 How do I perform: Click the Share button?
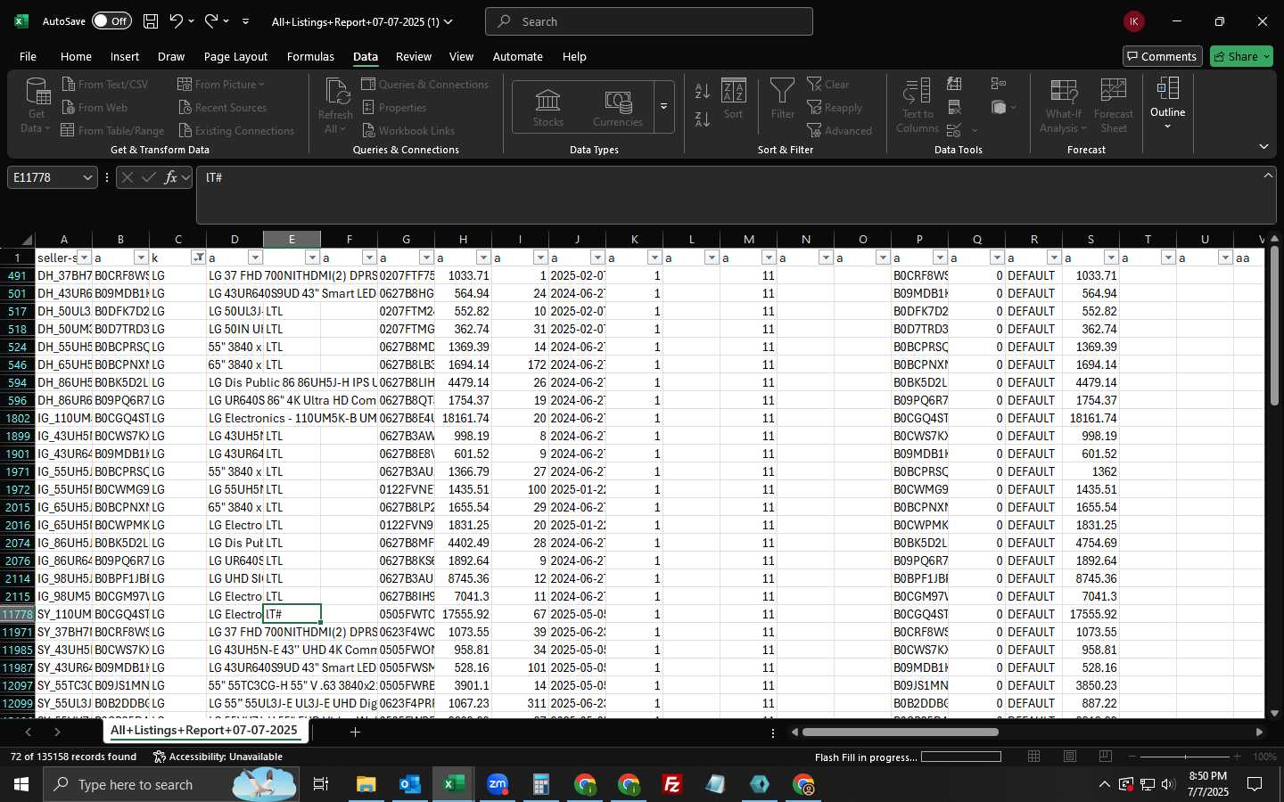[x=1241, y=56]
